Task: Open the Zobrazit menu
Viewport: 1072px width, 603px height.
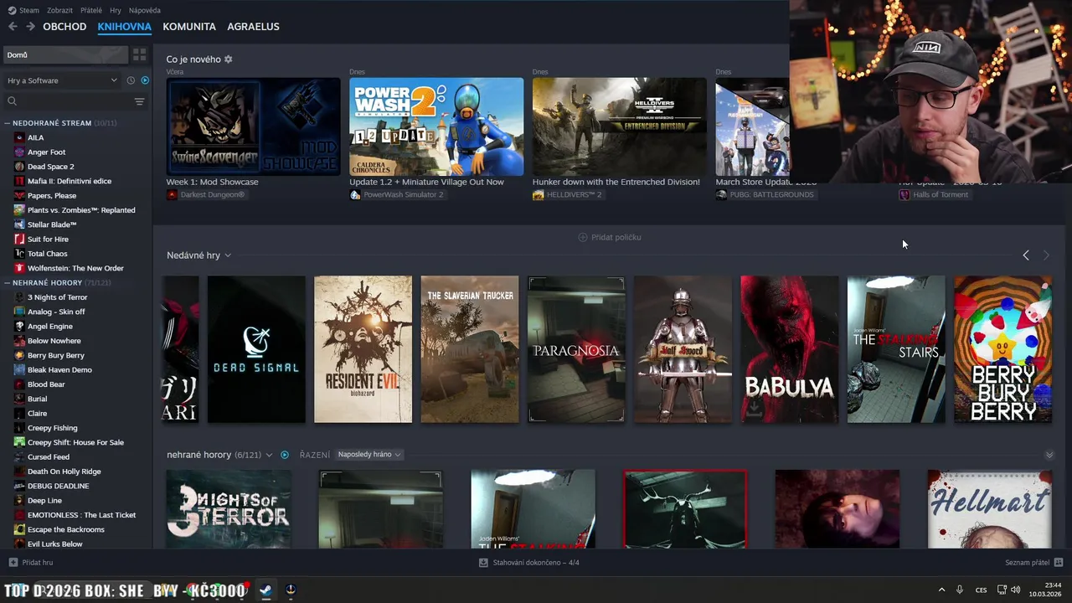Action: pyautogui.click(x=59, y=10)
